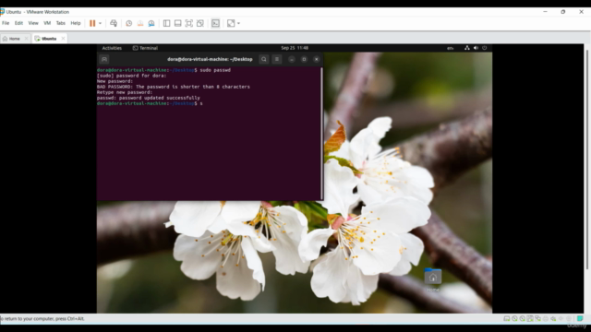Screen dimensions: 591x332
Task: Open the Tabs menu
Action: 61,23
